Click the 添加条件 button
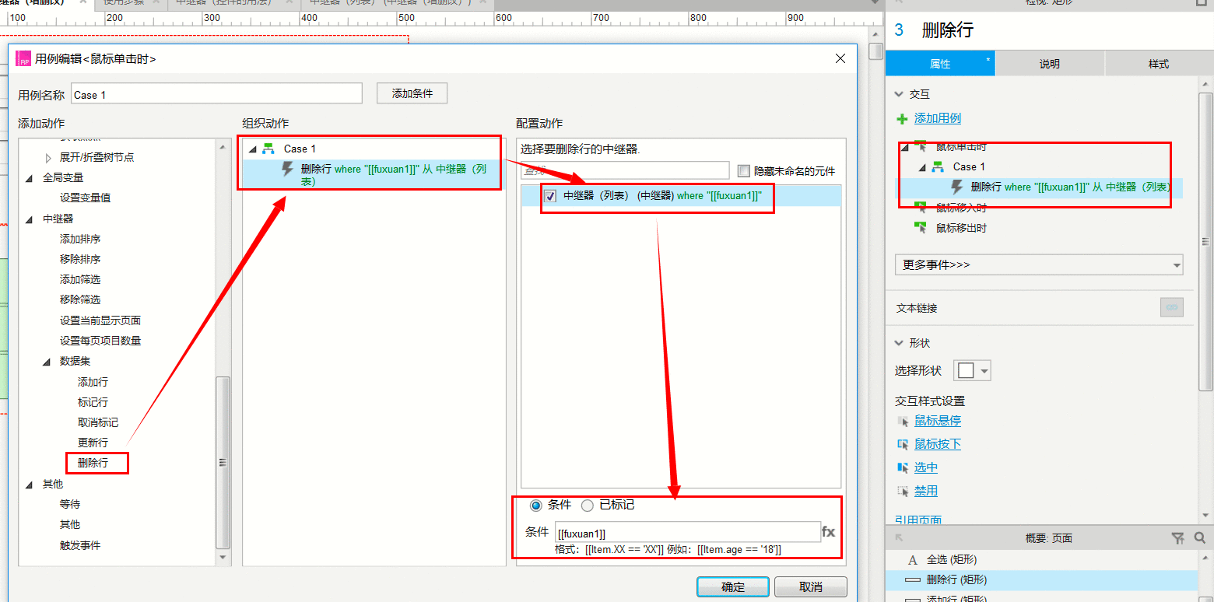The height and width of the screenshot is (602, 1214). tap(412, 93)
